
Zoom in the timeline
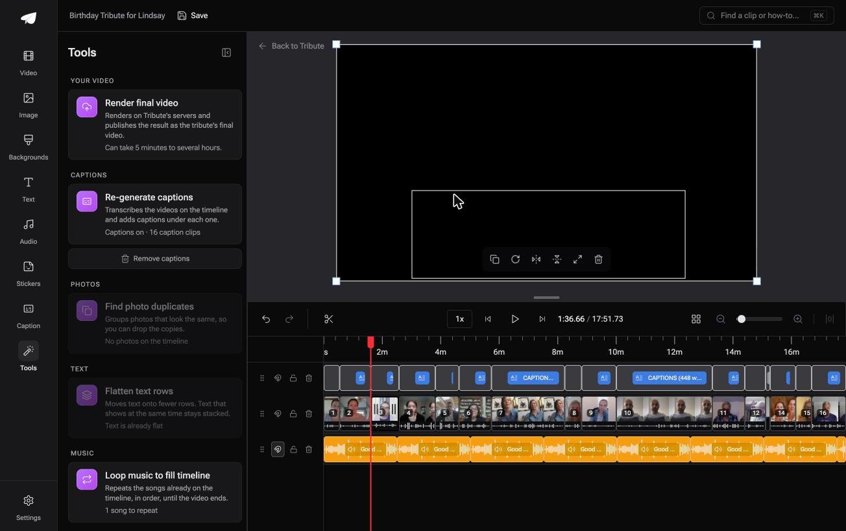pyautogui.click(x=798, y=319)
